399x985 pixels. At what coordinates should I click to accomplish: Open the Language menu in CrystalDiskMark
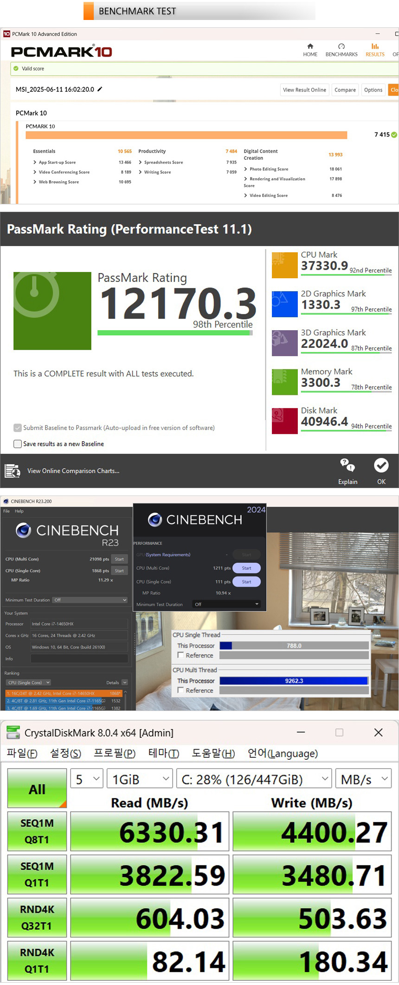[283, 753]
